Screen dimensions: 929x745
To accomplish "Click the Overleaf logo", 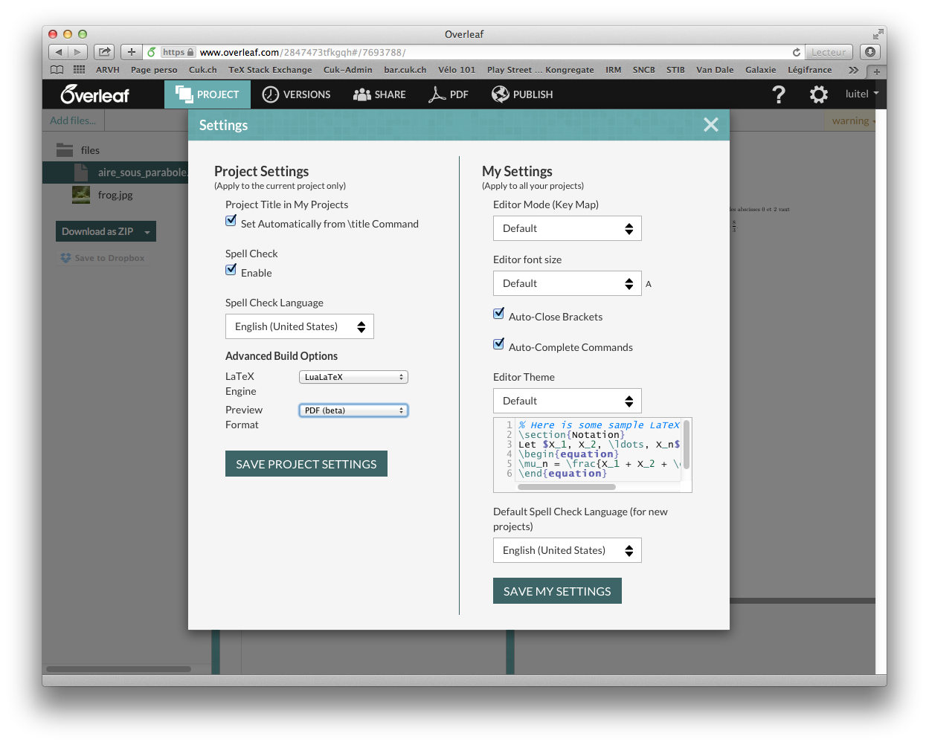I will pos(95,94).
